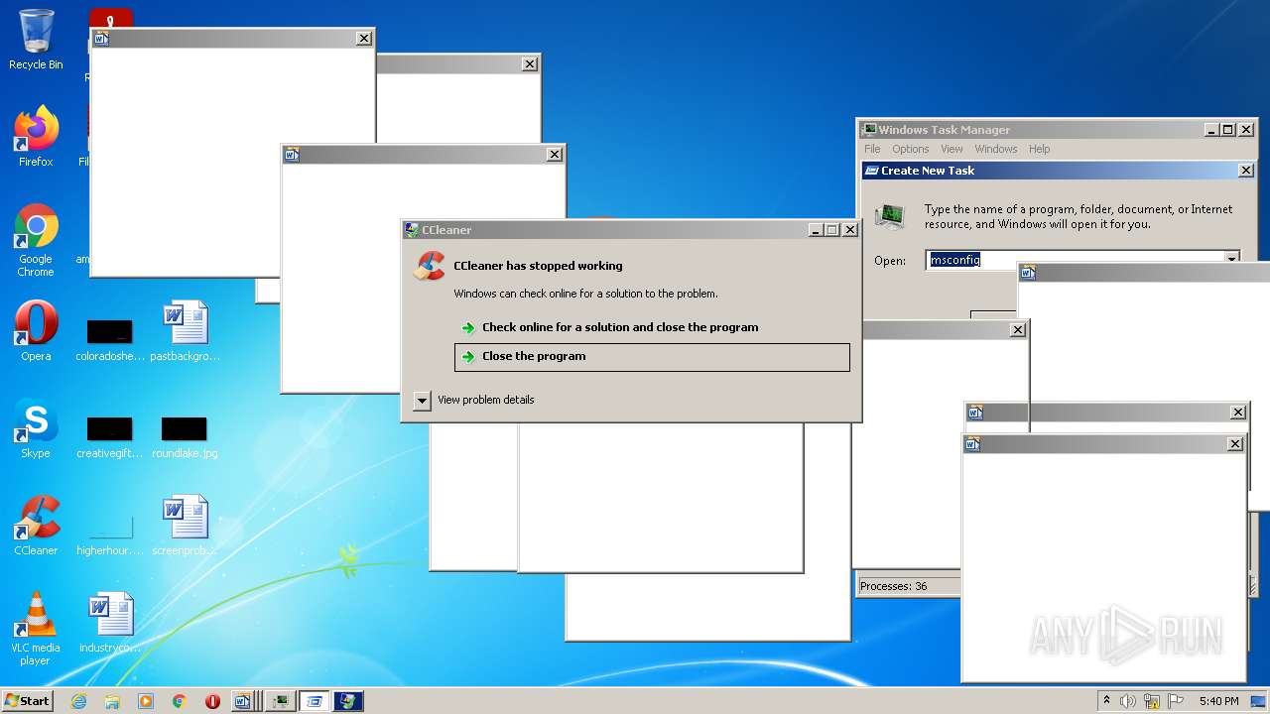Switch to the Word taskbar button
The width and height of the screenshot is (1270, 714).
[246, 701]
